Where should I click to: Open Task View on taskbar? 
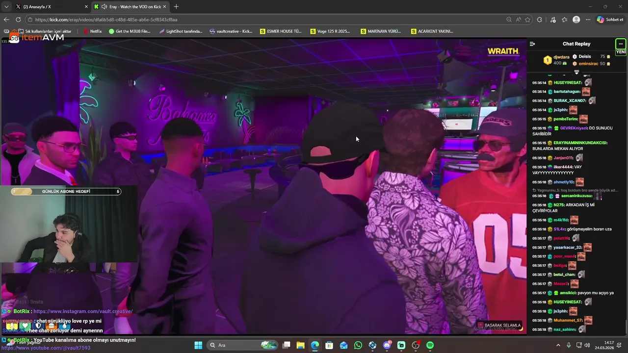click(x=287, y=345)
